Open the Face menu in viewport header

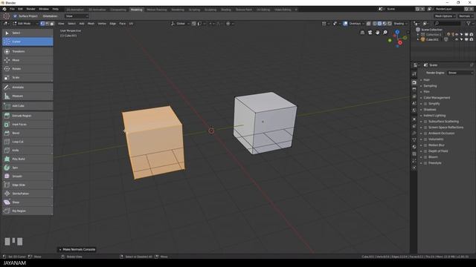[122, 24]
